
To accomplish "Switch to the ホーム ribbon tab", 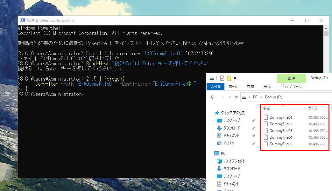I will [x=233, y=87].
